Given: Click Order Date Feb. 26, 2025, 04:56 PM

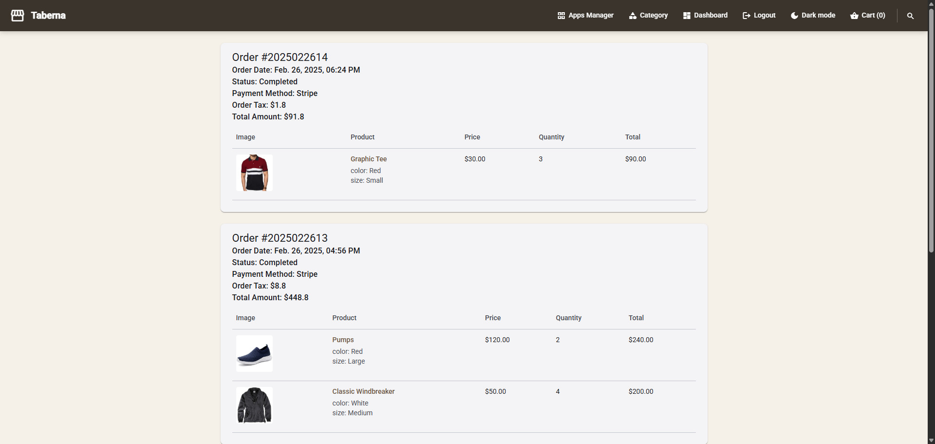Looking at the screenshot, I should click(296, 251).
